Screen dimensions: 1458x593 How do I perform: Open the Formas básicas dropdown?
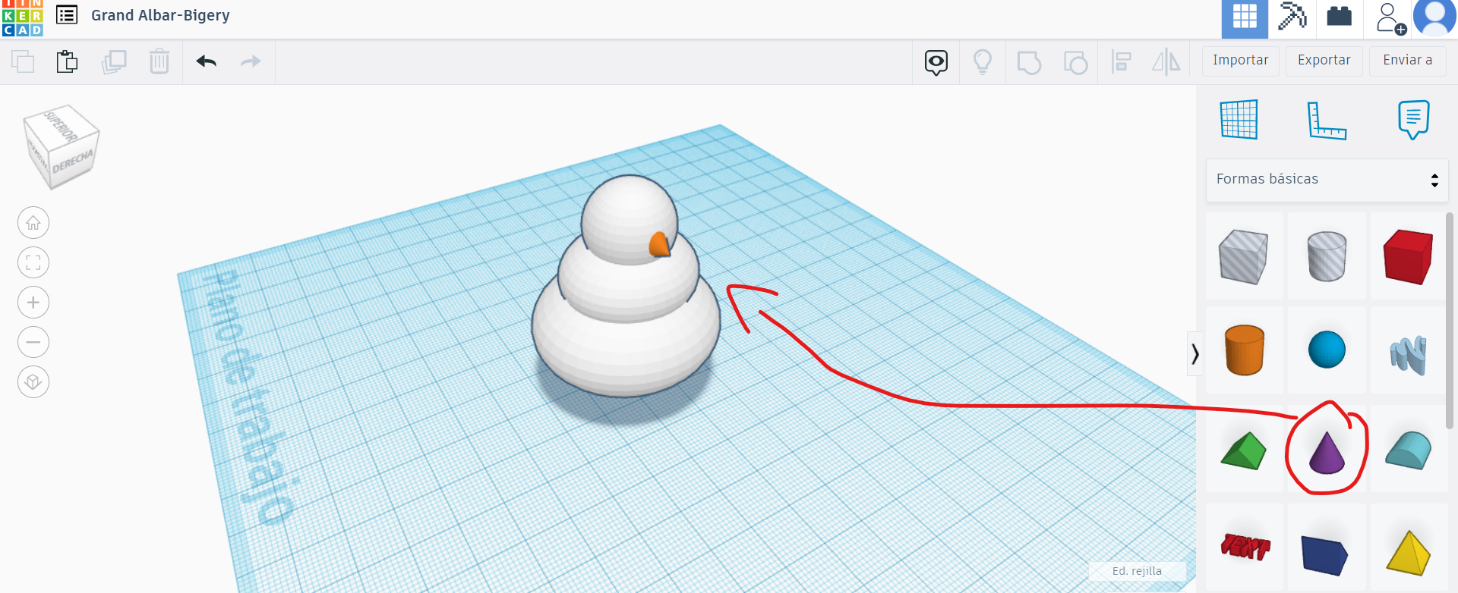[1327, 180]
